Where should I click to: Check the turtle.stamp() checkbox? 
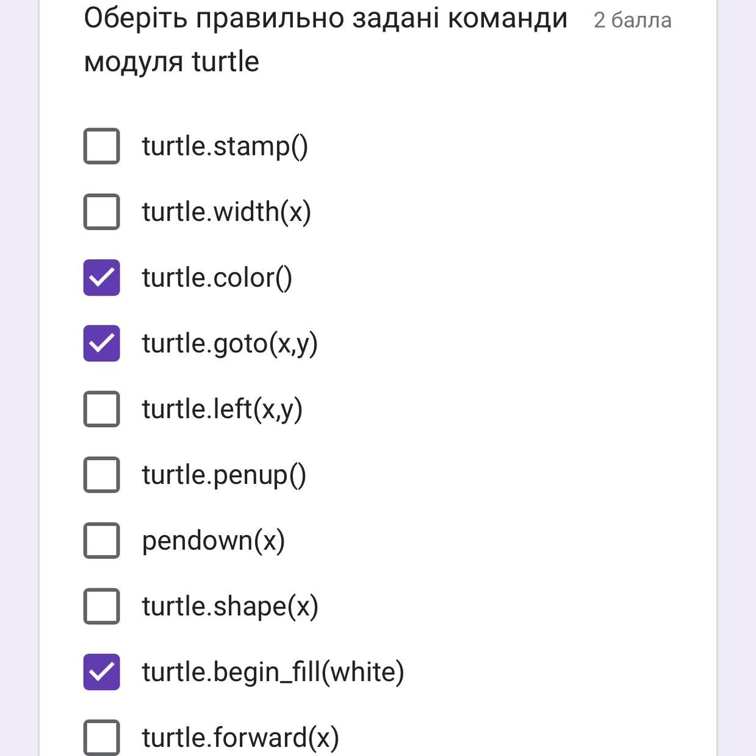coord(101,146)
